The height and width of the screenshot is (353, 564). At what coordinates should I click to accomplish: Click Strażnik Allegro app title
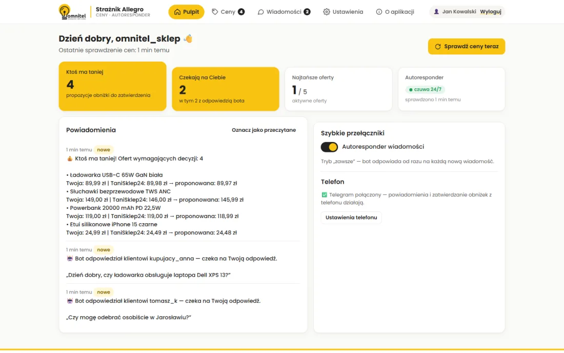(x=119, y=9)
